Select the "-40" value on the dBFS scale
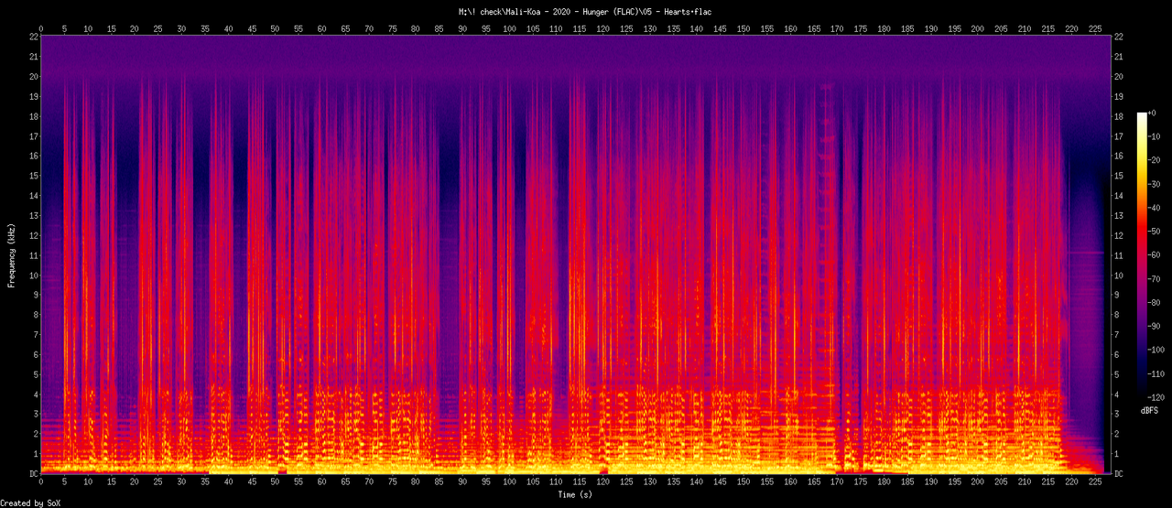Viewport: 1172px width, 508px height. point(1156,208)
